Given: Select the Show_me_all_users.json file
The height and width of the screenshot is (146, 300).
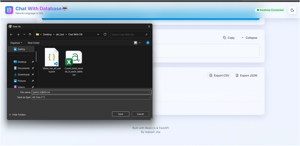Looking at the screenshot, I should pyautogui.click(x=52, y=60).
